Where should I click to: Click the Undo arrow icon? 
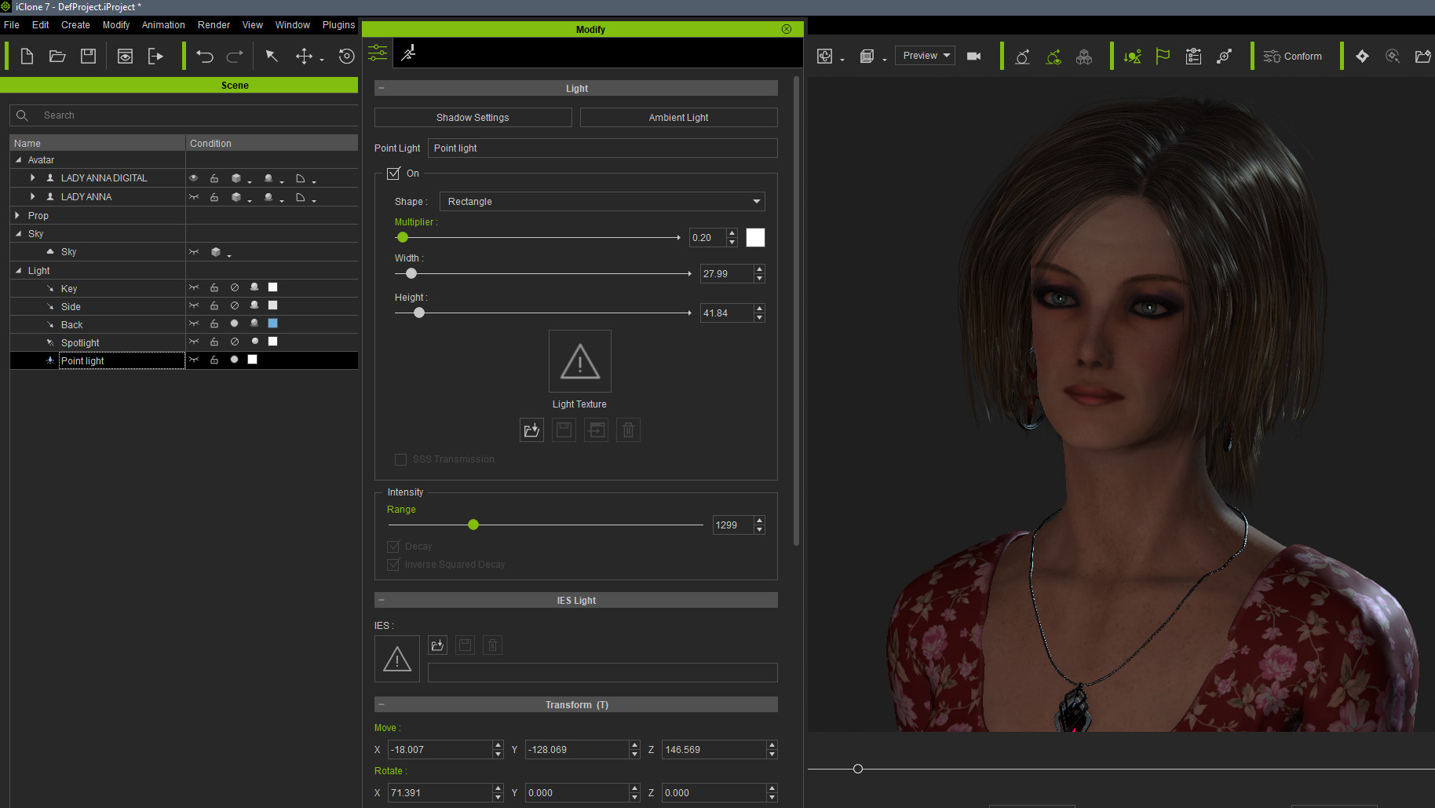click(x=205, y=57)
